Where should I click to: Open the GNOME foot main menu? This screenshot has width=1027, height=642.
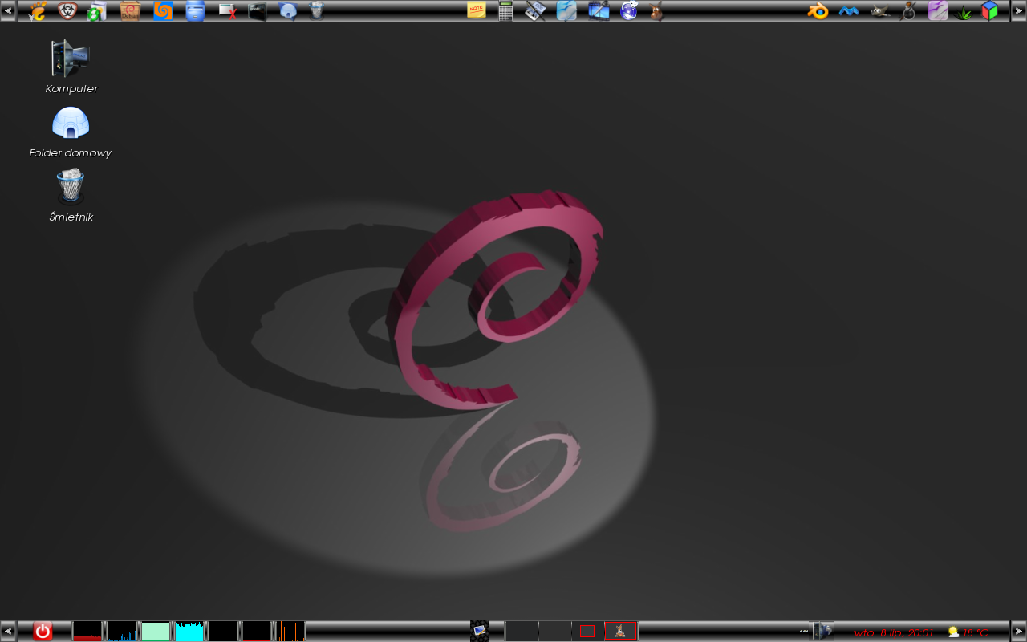point(38,10)
